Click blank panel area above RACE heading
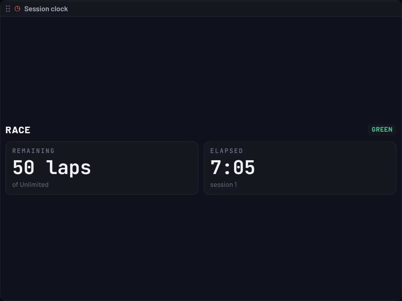The width and height of the screenshot is (402, 301). (x=201, y=69)
